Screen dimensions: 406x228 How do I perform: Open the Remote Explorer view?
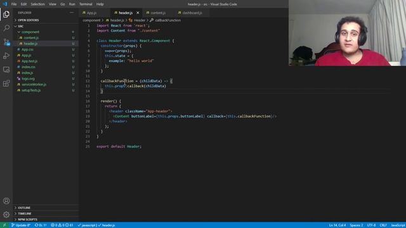(6, 70)
